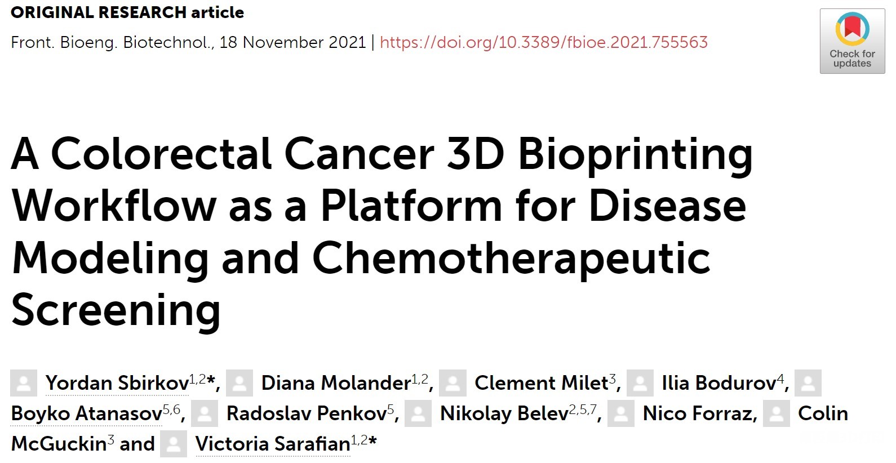896x463 pixels.
Task: Select author name Nikolay Belev
Action: pyautogui.click(x=504, y=413)
